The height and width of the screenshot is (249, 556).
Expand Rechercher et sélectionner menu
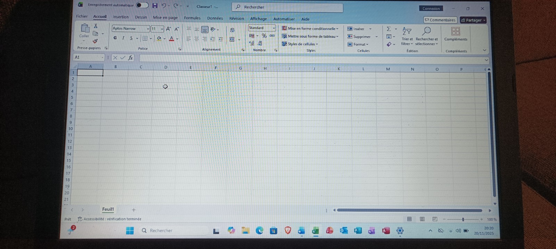[x=427, y=36]
